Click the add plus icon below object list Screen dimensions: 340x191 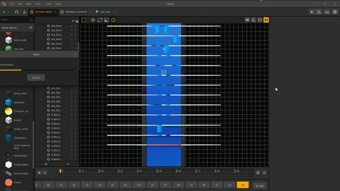coord(46,164)
